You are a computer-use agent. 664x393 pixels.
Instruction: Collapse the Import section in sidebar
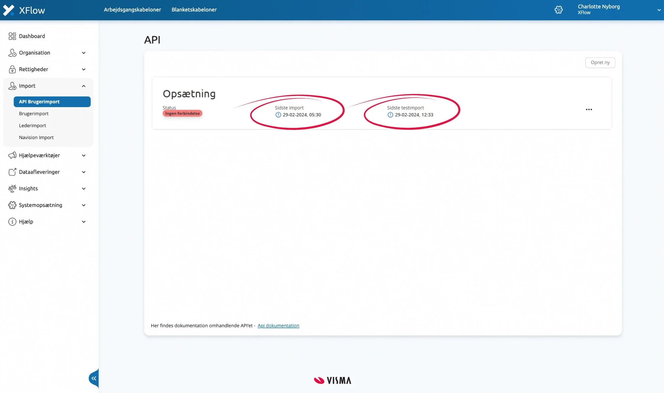tap(83, 86)
